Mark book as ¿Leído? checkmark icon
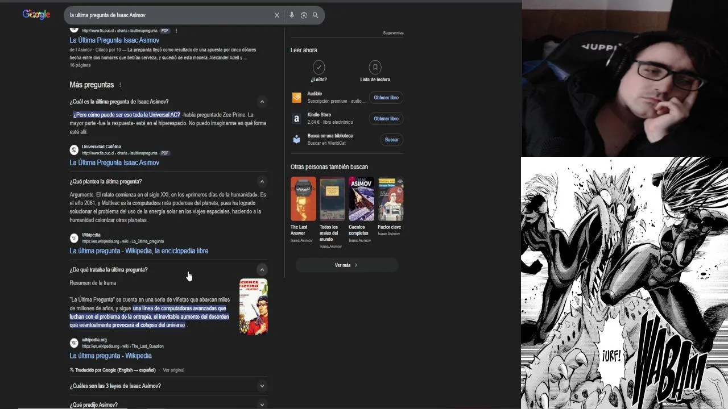728x409 pixels. (318, 67)
